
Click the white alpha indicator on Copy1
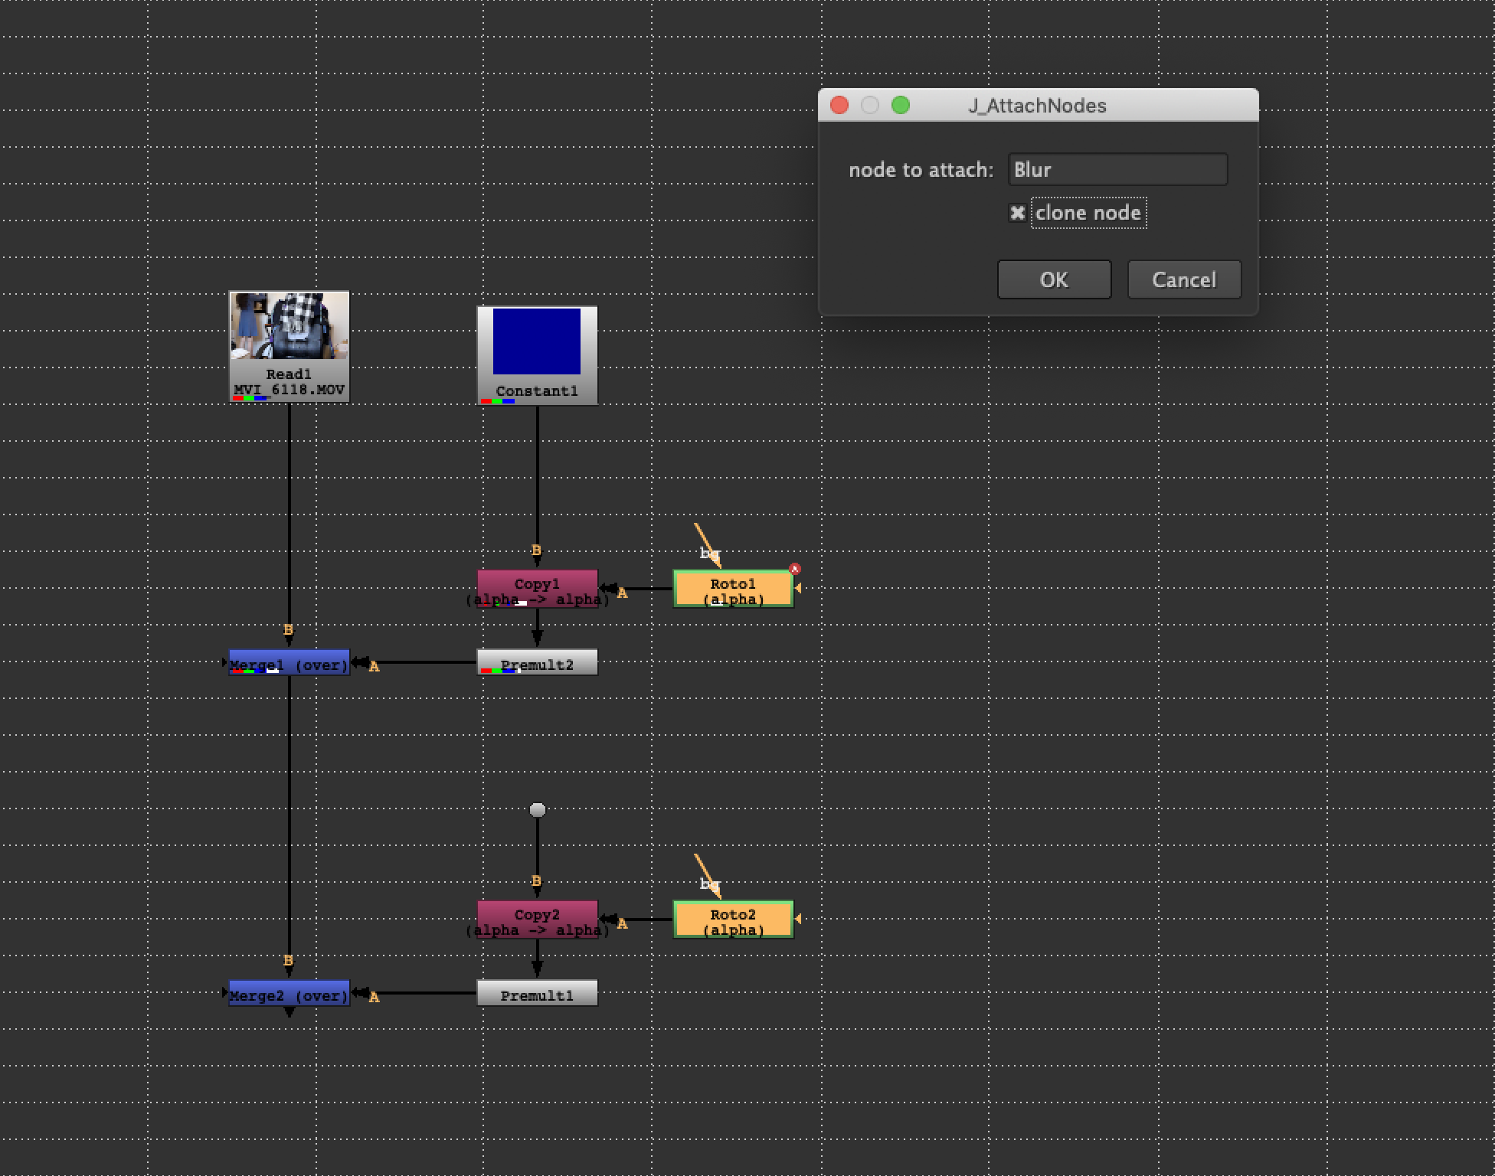pos(519,602)
